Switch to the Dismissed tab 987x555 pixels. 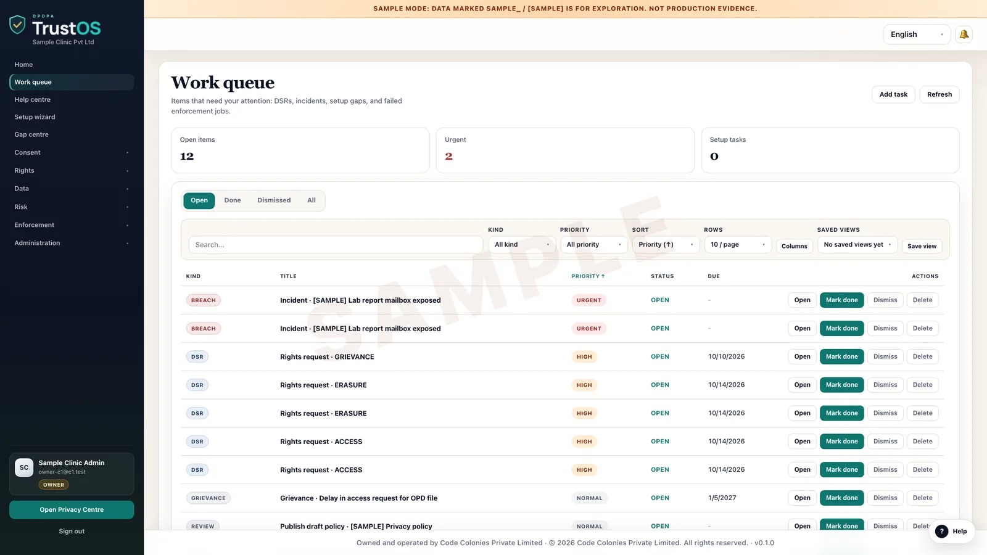[274, 200]
